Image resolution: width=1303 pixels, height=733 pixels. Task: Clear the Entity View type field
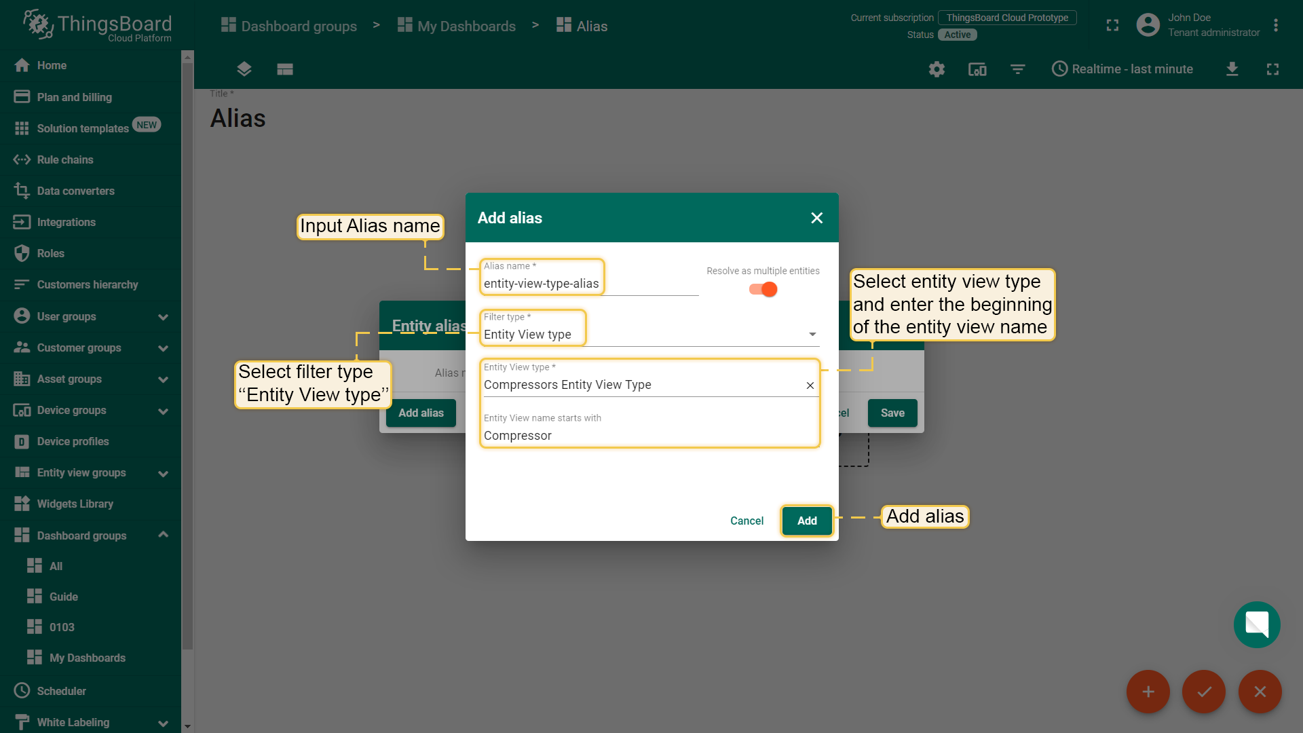(x=810, y=386)
